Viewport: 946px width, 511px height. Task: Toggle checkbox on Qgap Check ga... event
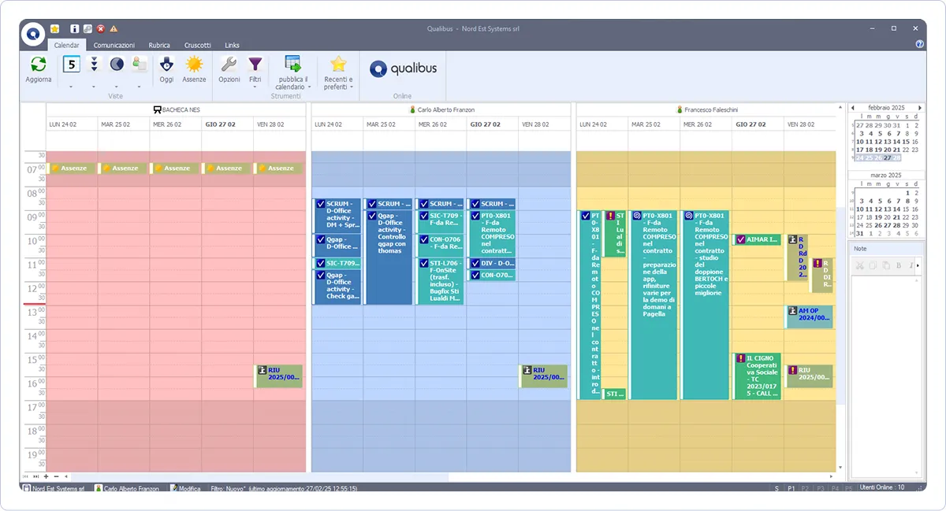click(x=321, y=276)
